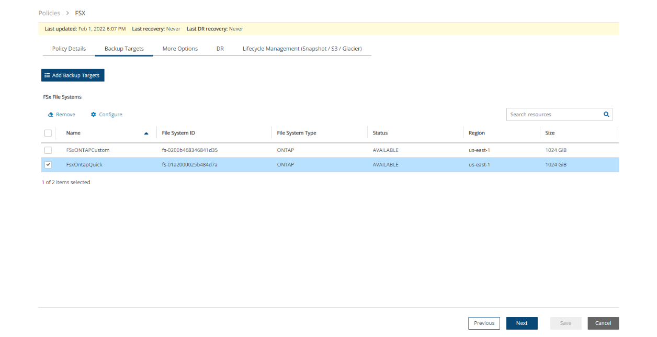Sort by File System ID column header
Viewport: 657px width, 337px height.
(x=178, y=133)
